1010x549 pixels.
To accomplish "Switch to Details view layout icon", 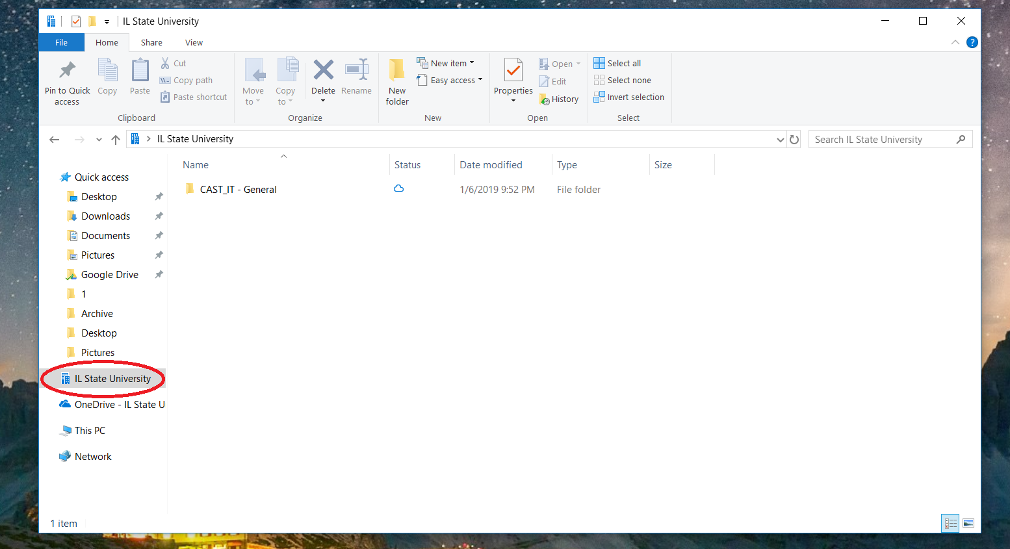I will point(951,523).
